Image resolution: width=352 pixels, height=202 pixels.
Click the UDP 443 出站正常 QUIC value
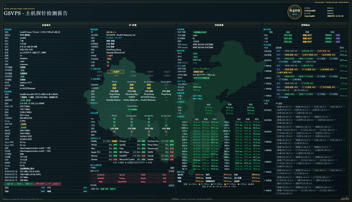point(201,78)
